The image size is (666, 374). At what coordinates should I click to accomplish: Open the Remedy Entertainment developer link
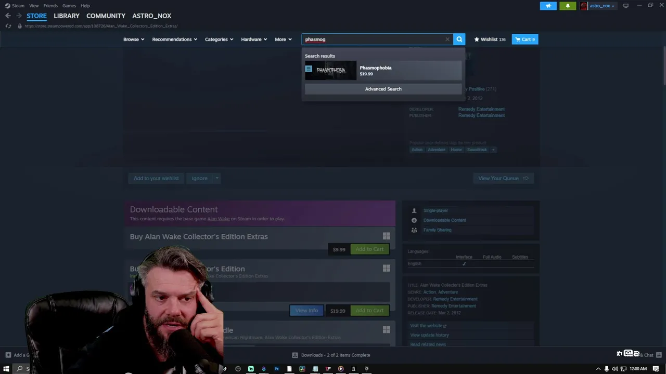coord(481,109)
